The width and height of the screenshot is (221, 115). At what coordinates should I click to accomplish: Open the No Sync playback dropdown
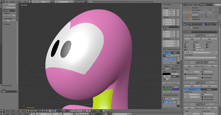point(96,114)
